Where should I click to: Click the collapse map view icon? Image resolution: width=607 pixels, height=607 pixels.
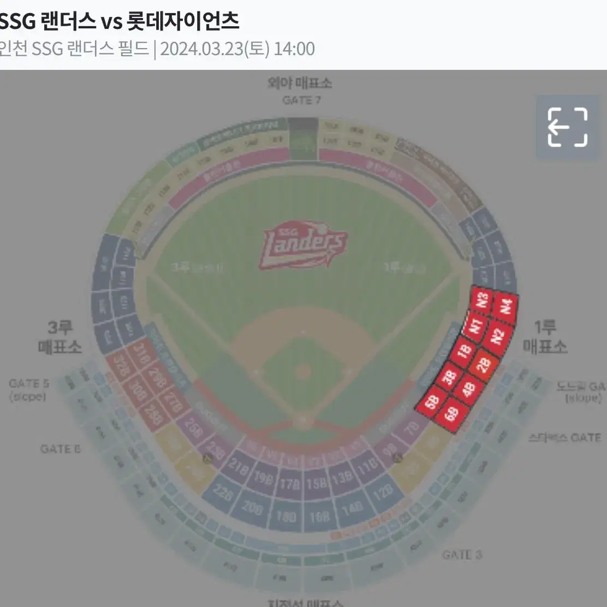pos(568,127)
